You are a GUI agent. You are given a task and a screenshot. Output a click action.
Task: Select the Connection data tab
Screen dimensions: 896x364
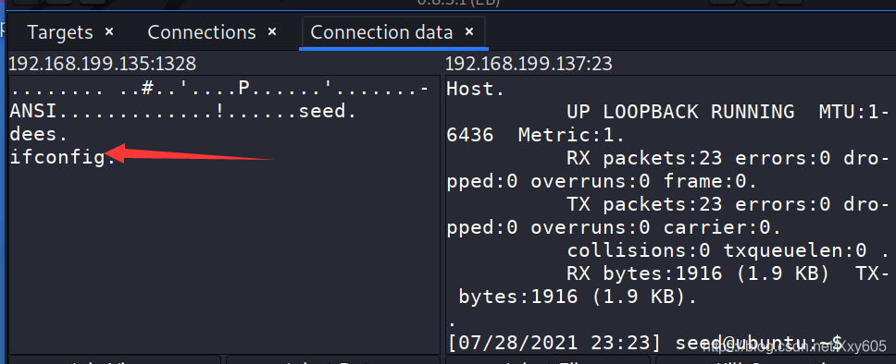tap(381, 32)
